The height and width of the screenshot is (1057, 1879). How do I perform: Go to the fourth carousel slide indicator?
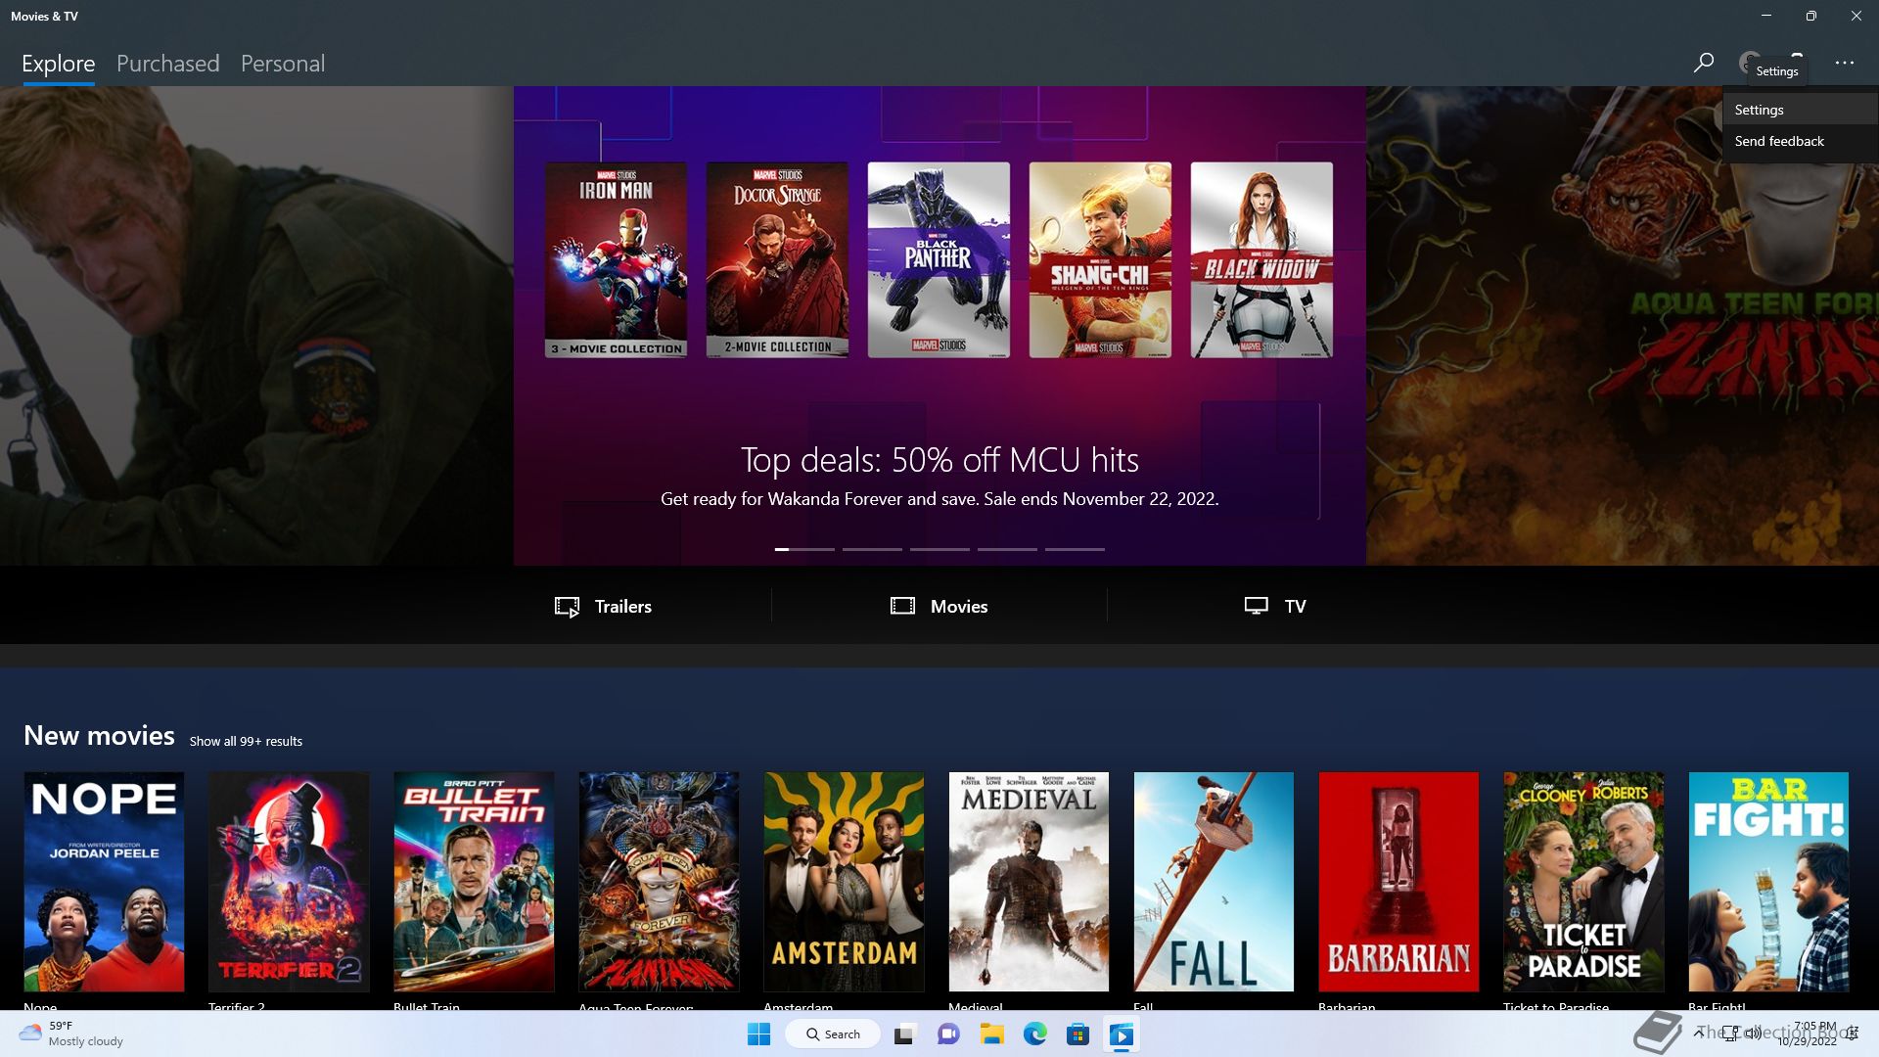pyautogui.click(x=1007, y=549)
